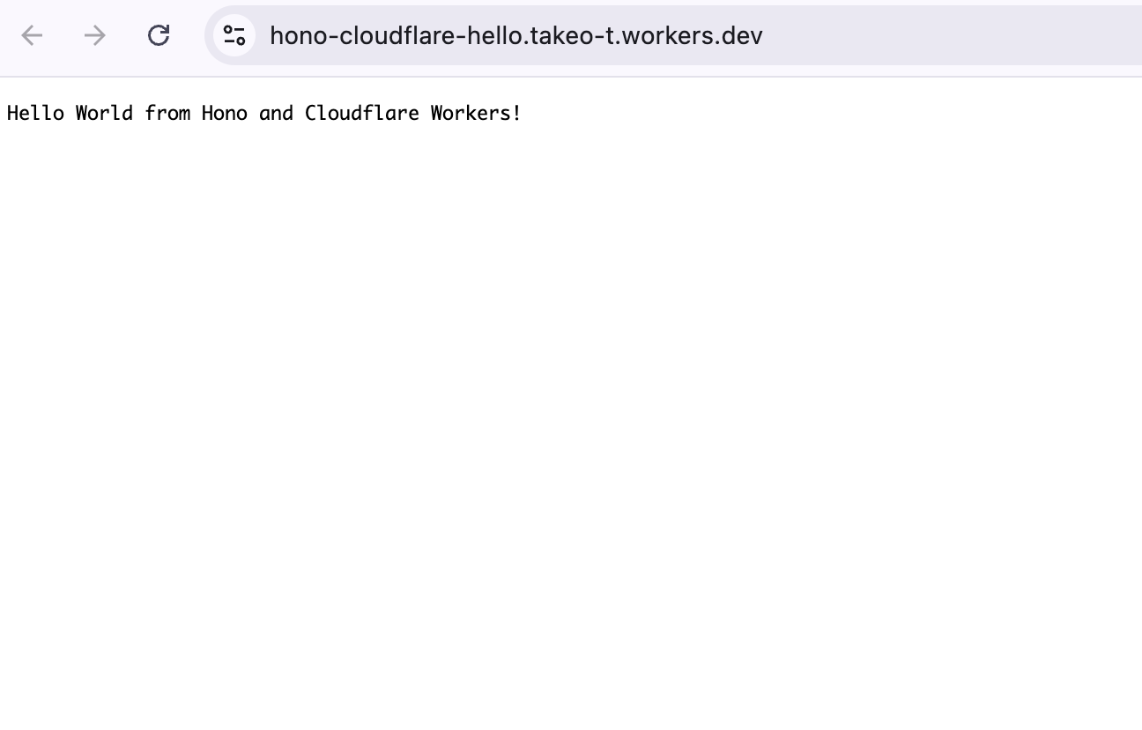Open site information controls in address bar
This screenshot has width=1142, height=730.
[234, 35]
